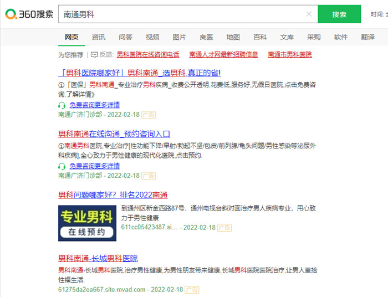The image size is (388, 297).
Task: Open the 软件 tab
Action: [x=341, y=37]
